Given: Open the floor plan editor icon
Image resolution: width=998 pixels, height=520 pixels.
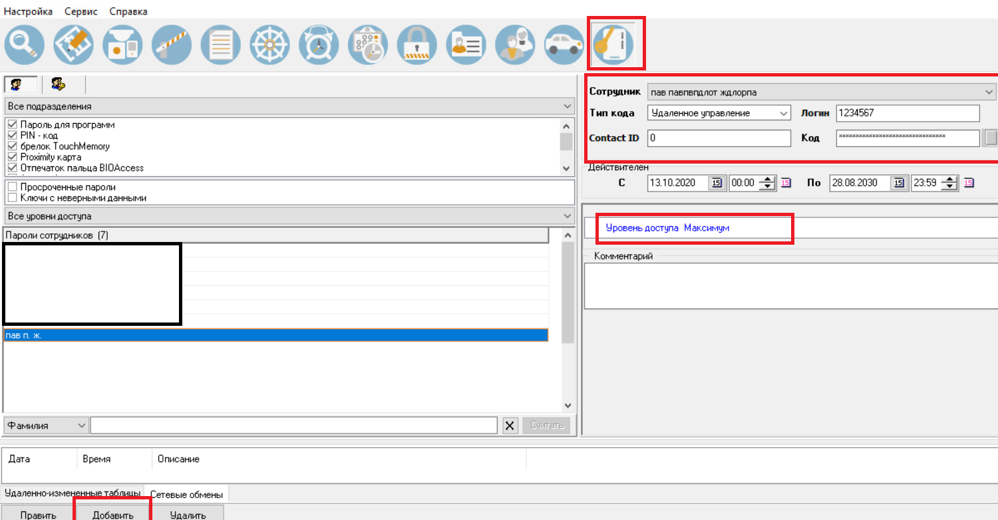Looking at the screenshot, I should 74,45.
